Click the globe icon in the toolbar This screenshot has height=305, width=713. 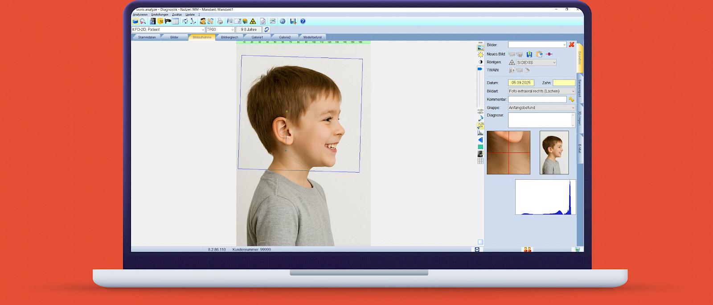[283, 21]
